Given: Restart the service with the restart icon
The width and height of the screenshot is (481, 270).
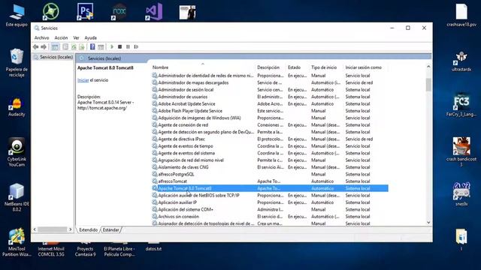Looking at the screenshot, I should 136,46.
